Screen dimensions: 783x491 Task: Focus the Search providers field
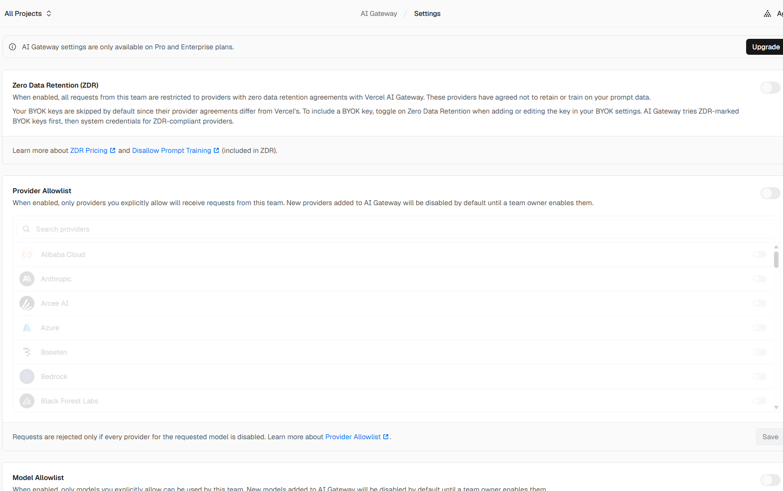pos(396,229)
